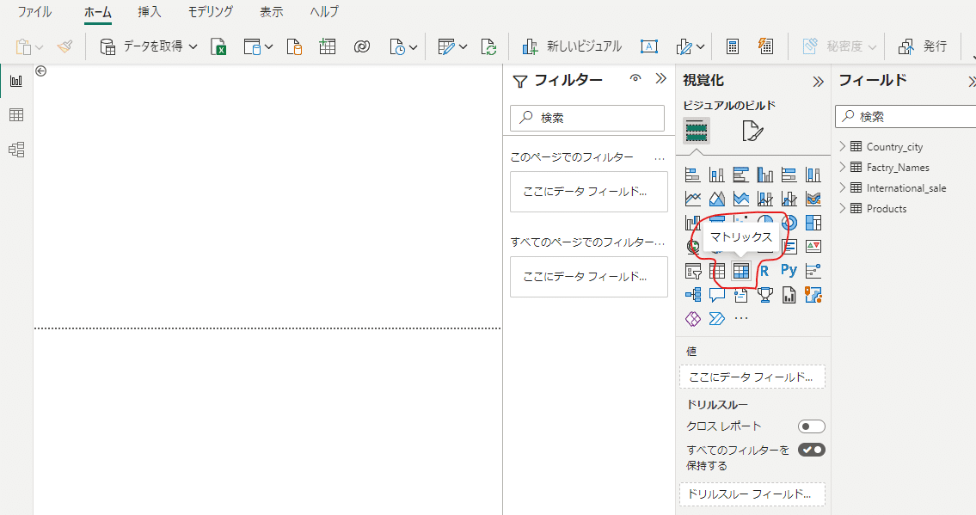Toggle filter pane visibility eye icon
The image size is (976, 515).
(635, 78)
